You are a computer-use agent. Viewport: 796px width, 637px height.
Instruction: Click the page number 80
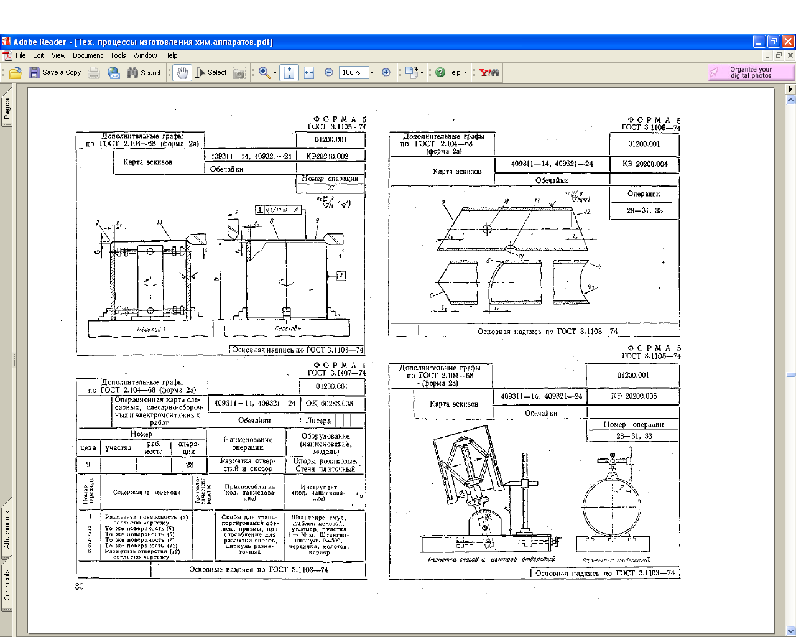pos(80,586)
